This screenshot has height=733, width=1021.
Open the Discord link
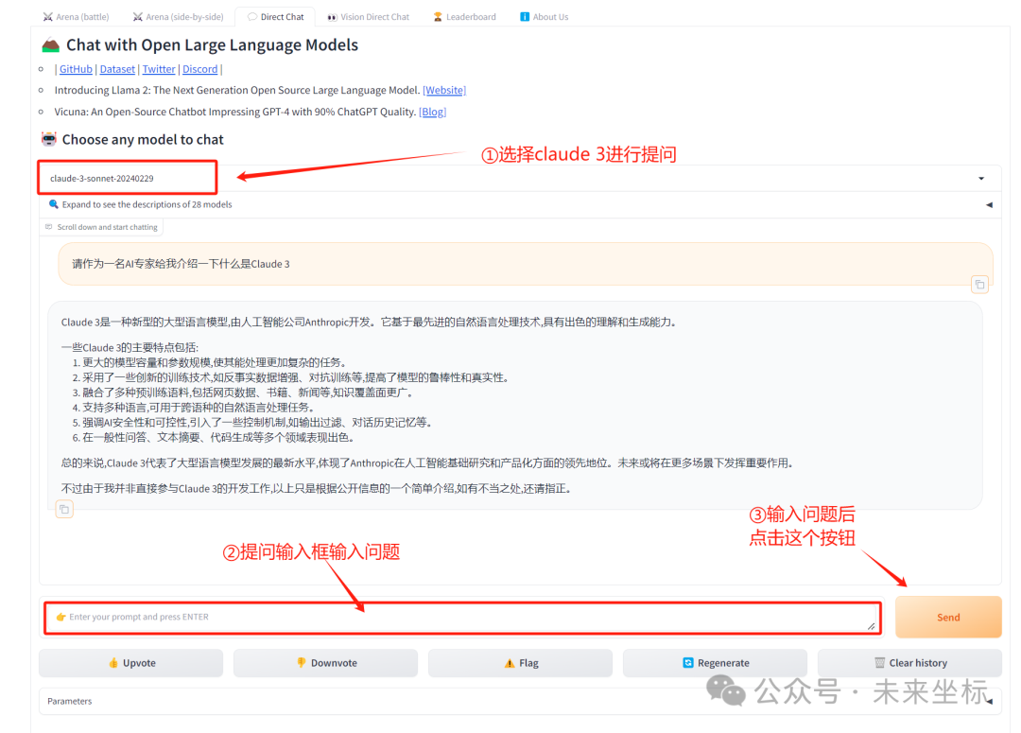pos(199,69)
